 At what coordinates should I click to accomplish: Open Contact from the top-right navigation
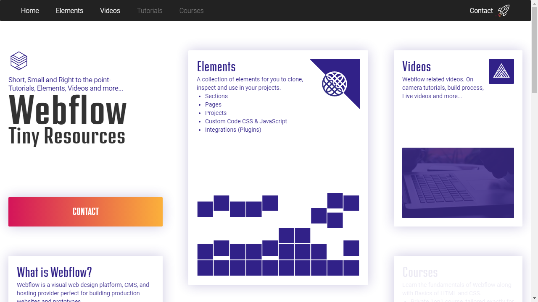click(481, 10)
